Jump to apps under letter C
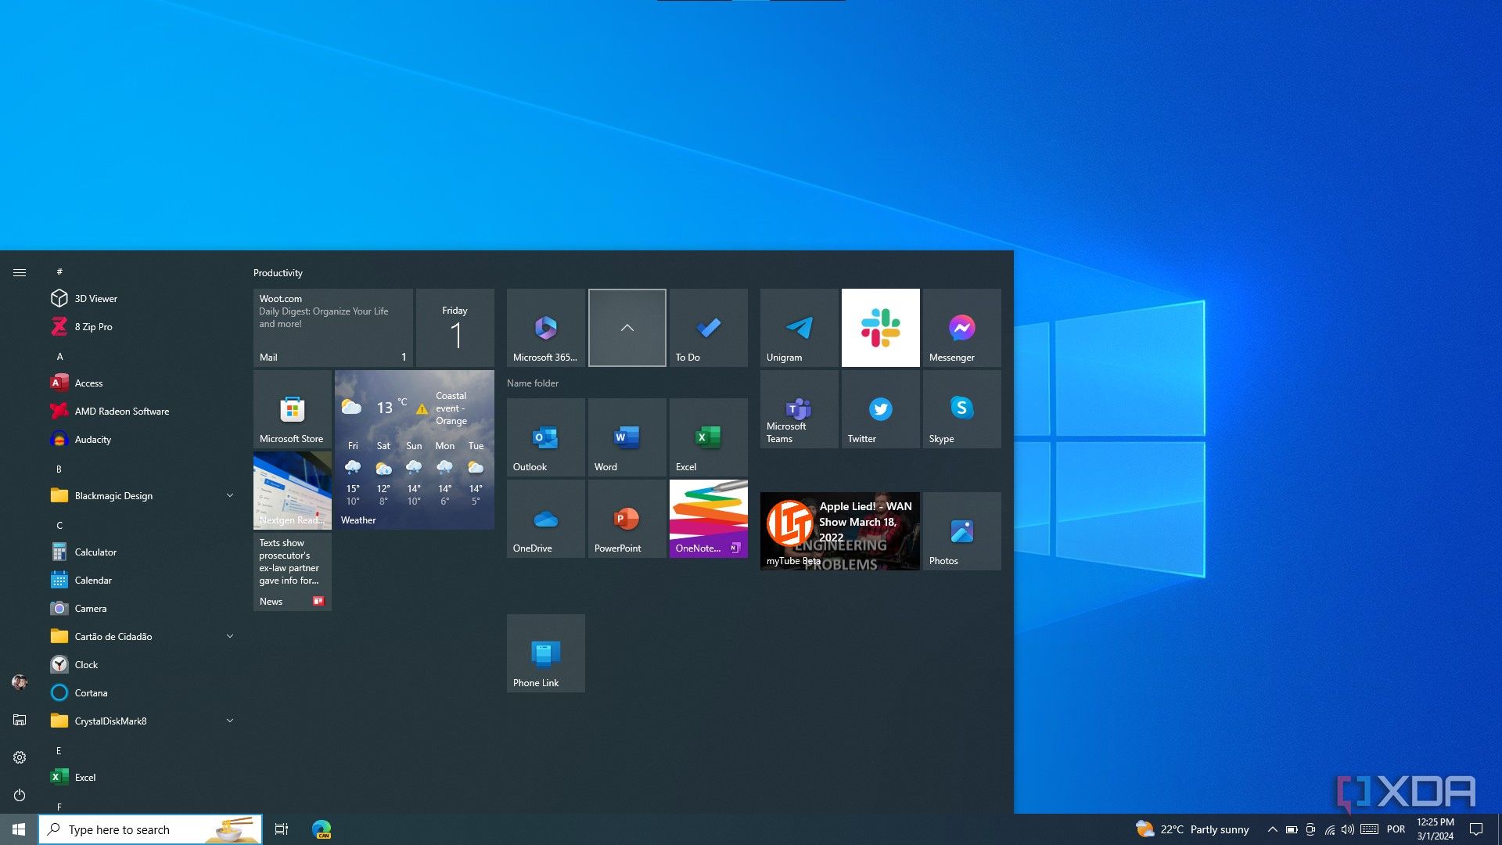This screenshot has height=845, width=1502. 59,526
